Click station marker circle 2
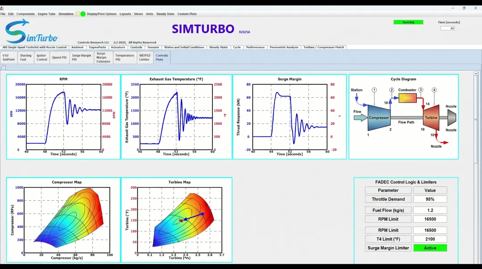The width and height of the screenshot is (482, 269). [x=391, y=90]
